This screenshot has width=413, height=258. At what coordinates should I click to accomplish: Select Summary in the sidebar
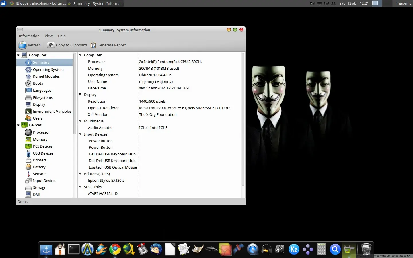click(x=44, y=62)
